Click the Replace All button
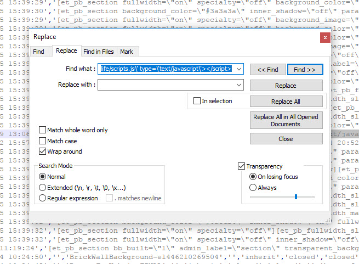The image size is (359, 264). pyautogui.click(x=286, y=102)
